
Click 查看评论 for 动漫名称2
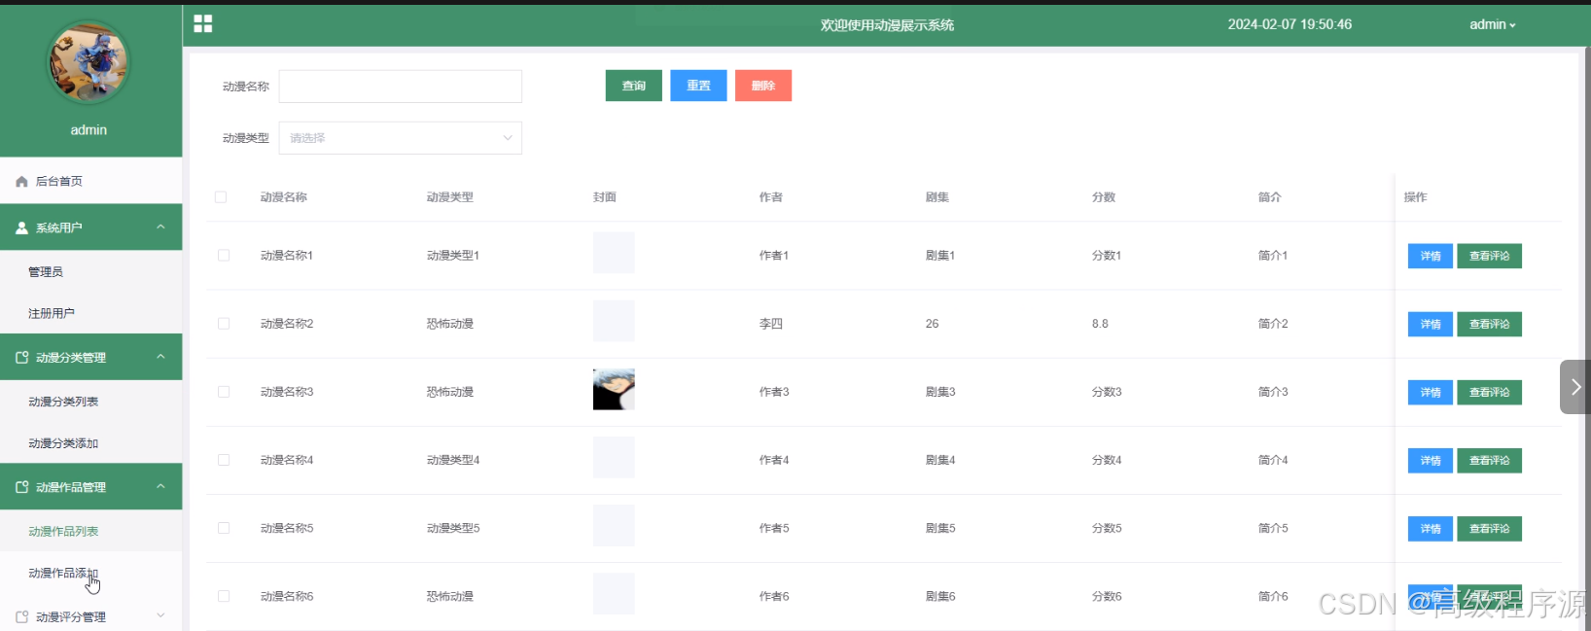tap(1489, 324)
